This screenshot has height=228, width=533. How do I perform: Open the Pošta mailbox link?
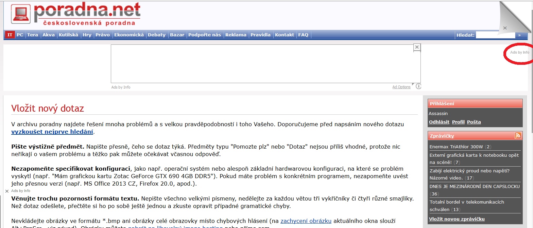pyautogui.click(x=474, y=122)
